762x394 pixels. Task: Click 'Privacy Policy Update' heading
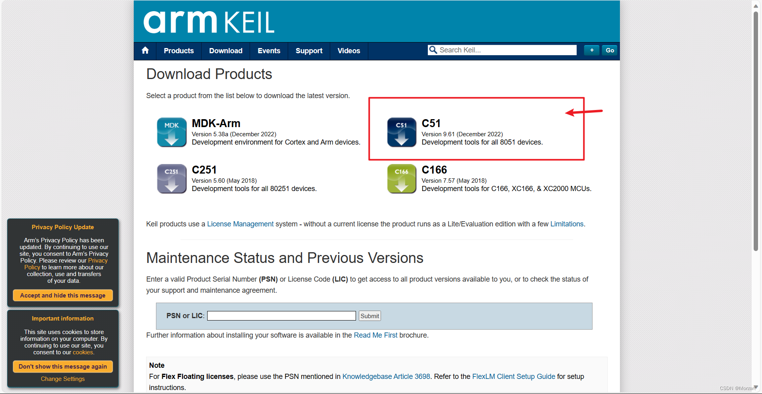click(63, 227)
